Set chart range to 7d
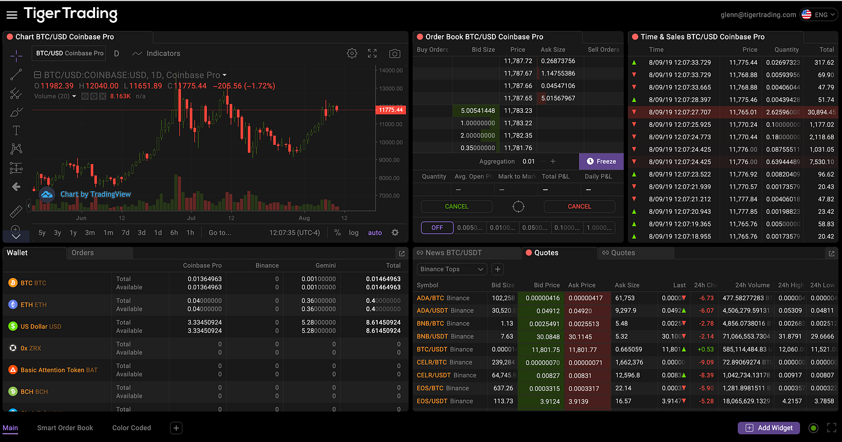The height and width of the screenshot is (442, 842). [x=125, y=232]
